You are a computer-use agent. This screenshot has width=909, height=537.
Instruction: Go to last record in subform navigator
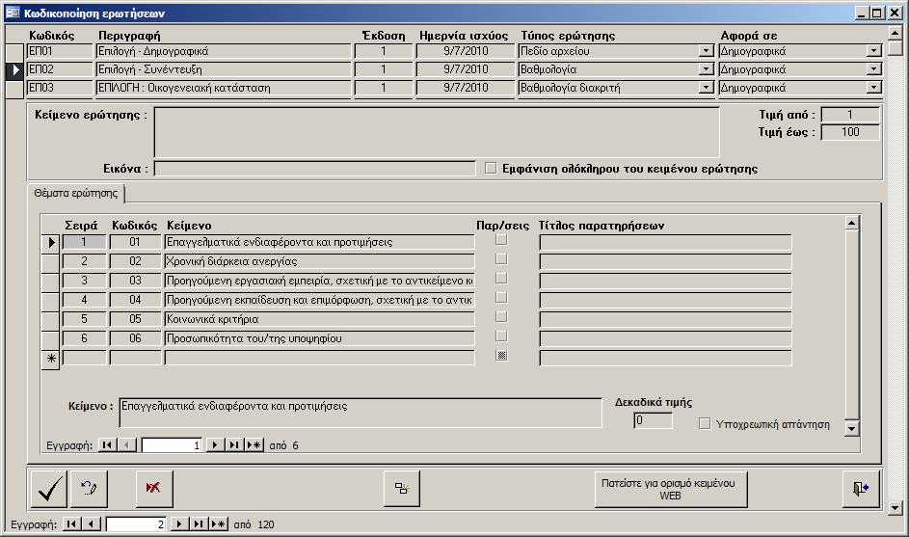coord(233,444)
